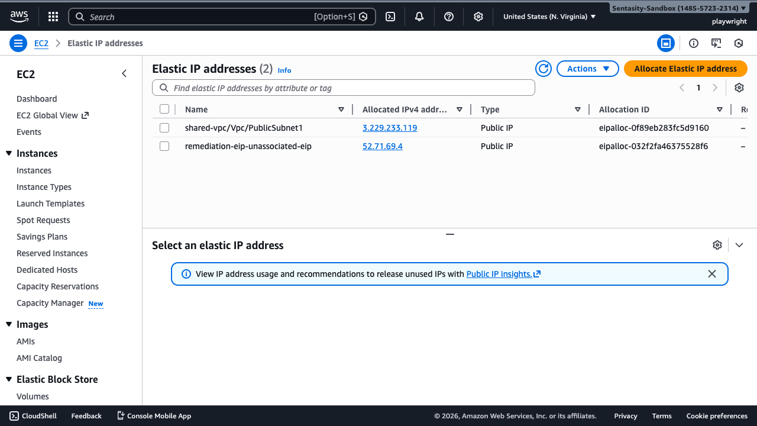
Task: Open the Actions dropdown
Action: click(587, 68)
